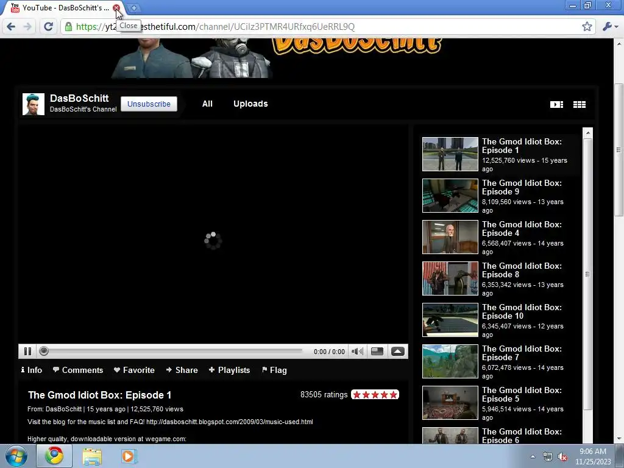Click the video seek bar handle
The image size is (624, 468).
[x=44, y=351]
